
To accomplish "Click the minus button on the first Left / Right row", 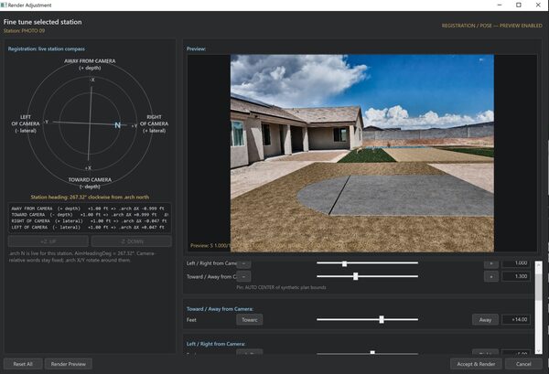I will pos(243,263).
